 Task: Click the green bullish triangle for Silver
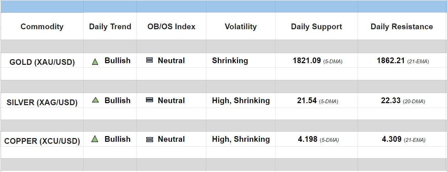(95, 100)
